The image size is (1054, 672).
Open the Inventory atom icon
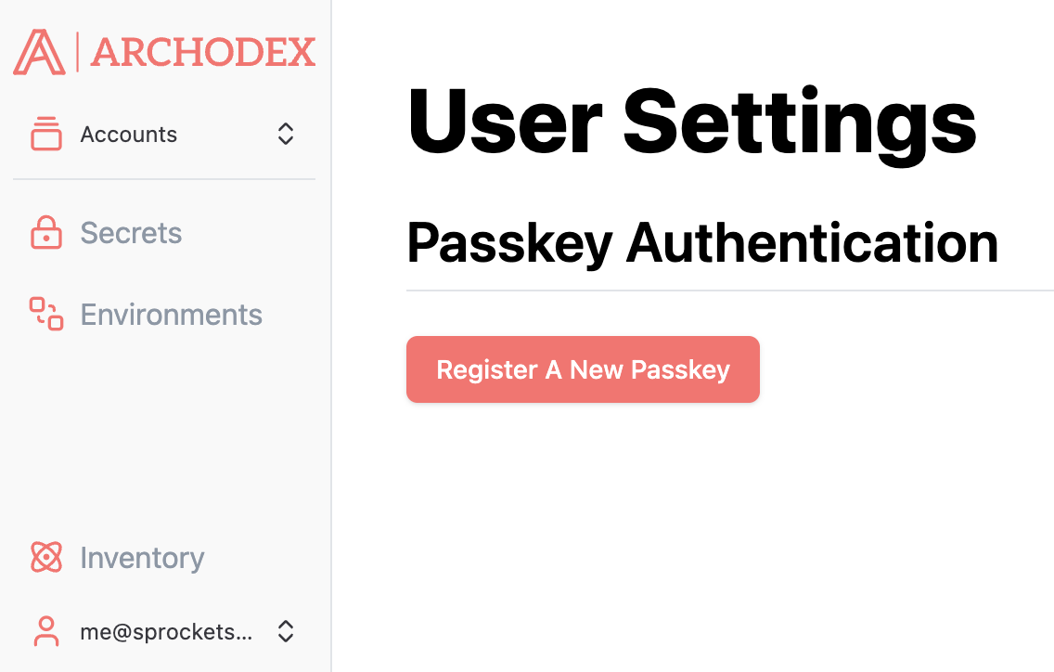[x=45, y=558]
